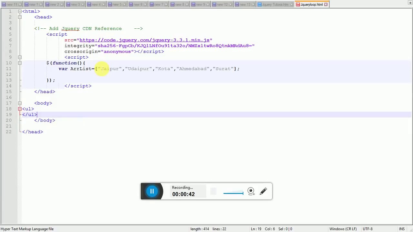The image size is (413, 232).
Task: Click the "Surat" array value
Action: tap(223, 69)
